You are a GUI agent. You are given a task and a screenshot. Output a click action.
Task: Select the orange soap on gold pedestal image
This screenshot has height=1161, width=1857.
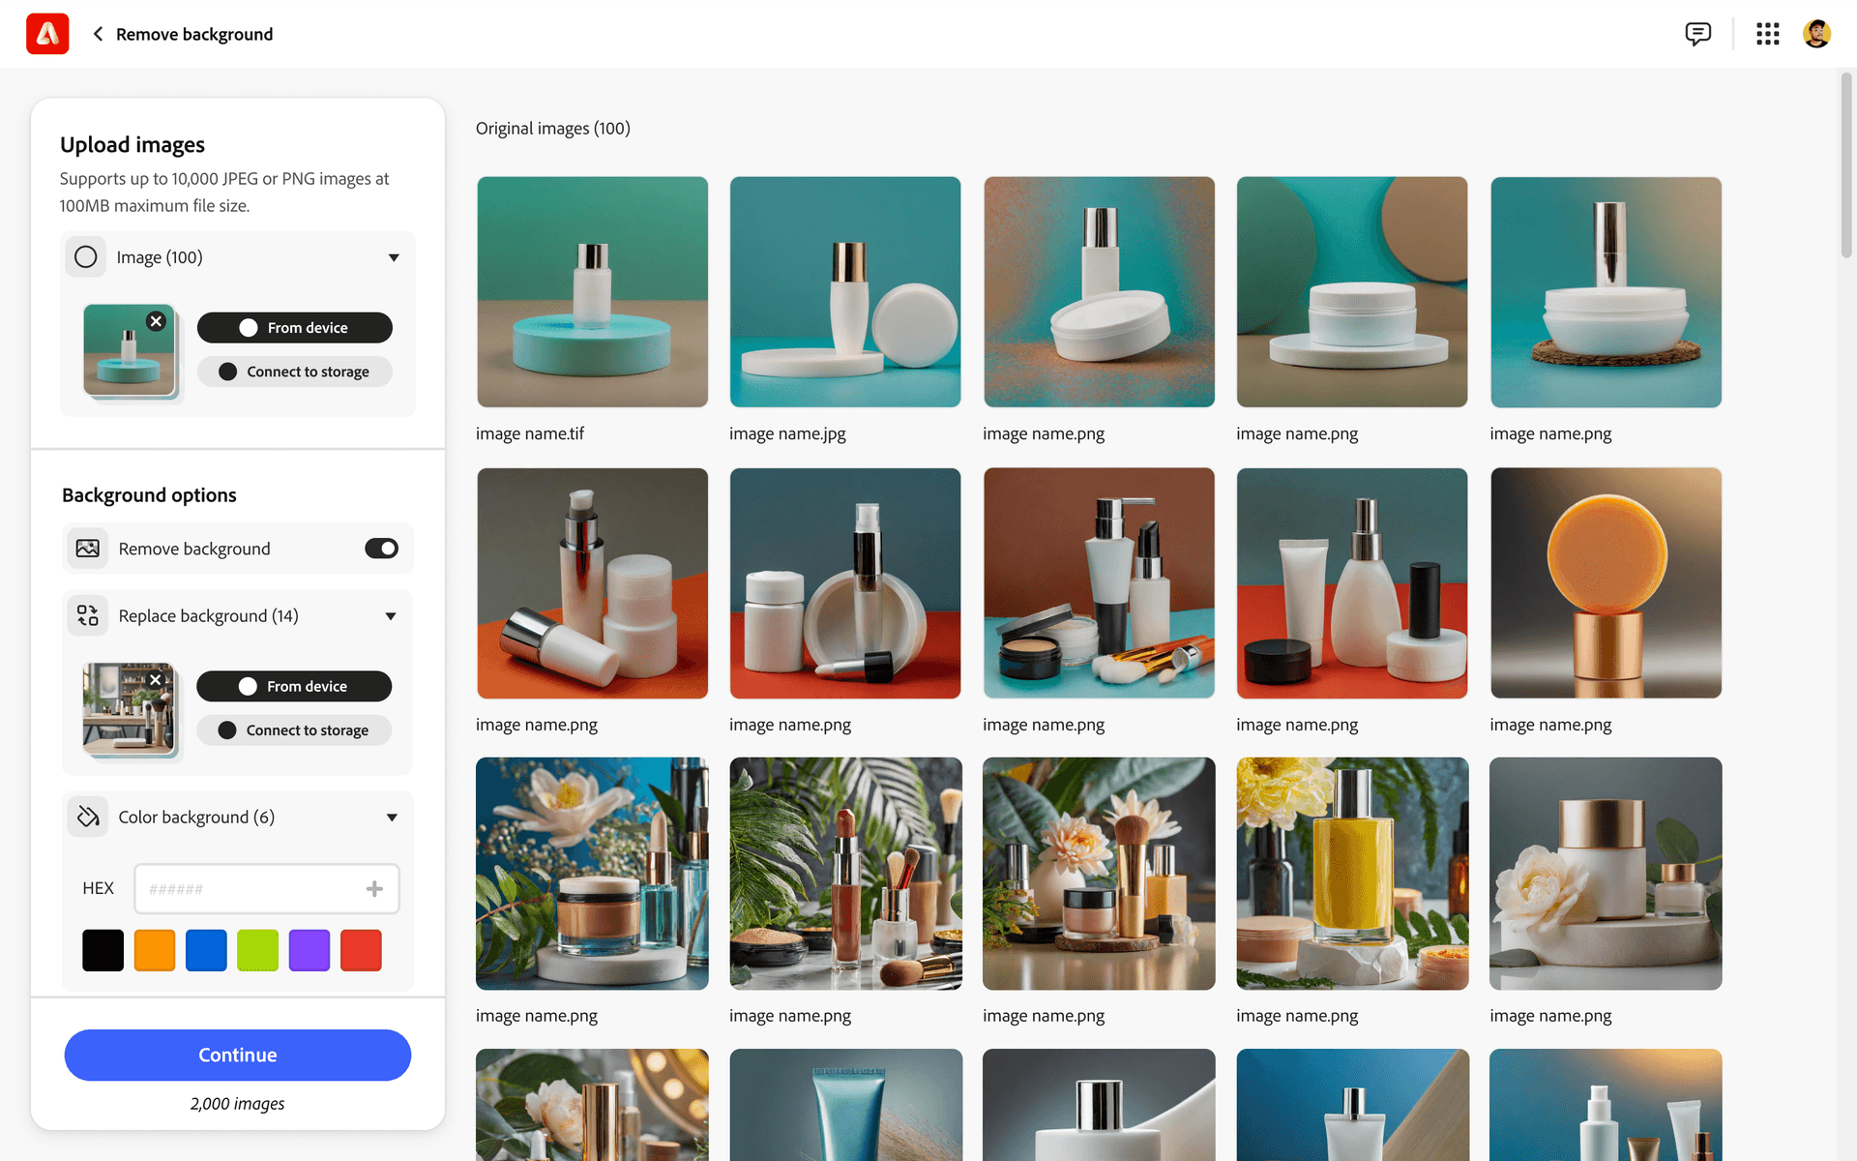[x=1606, y=582]
